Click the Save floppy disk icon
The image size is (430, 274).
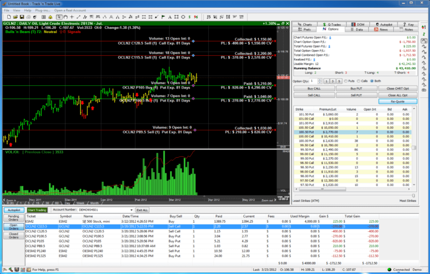tap(21, 17)
